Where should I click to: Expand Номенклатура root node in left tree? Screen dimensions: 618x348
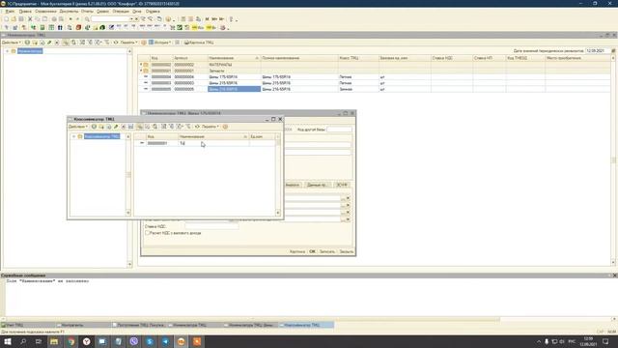click(7, 51)
